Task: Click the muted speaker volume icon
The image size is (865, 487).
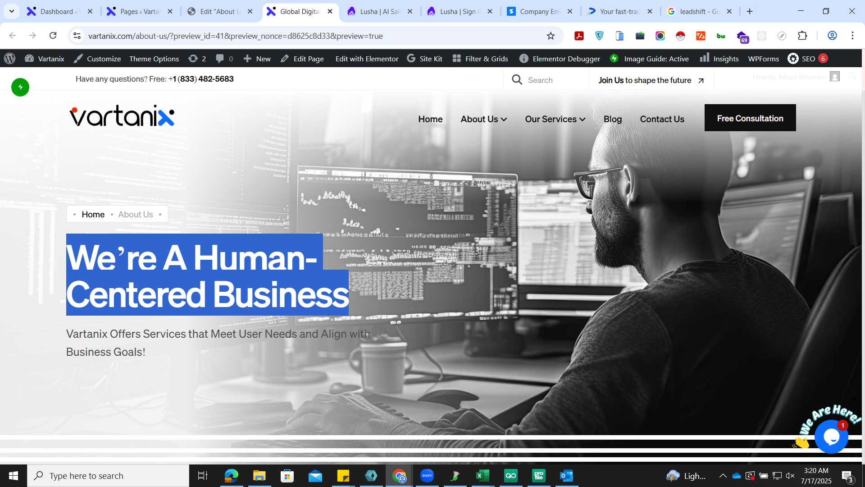Action: click(790, 476)
